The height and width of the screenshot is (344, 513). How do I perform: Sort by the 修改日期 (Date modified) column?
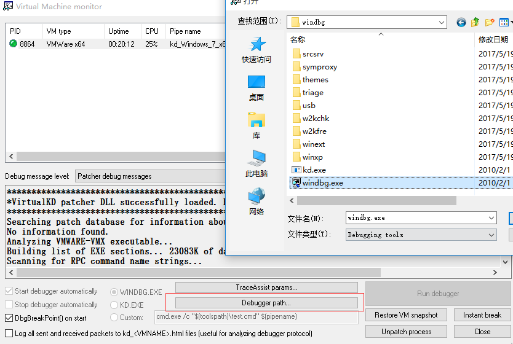[493, 39]
